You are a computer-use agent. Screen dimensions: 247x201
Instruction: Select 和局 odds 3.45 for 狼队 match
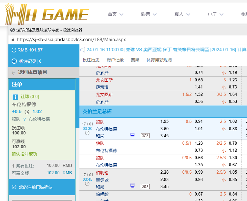point(164,136)
